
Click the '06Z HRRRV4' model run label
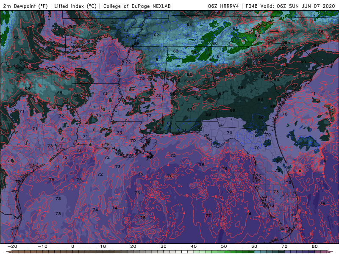coord(223,6)
